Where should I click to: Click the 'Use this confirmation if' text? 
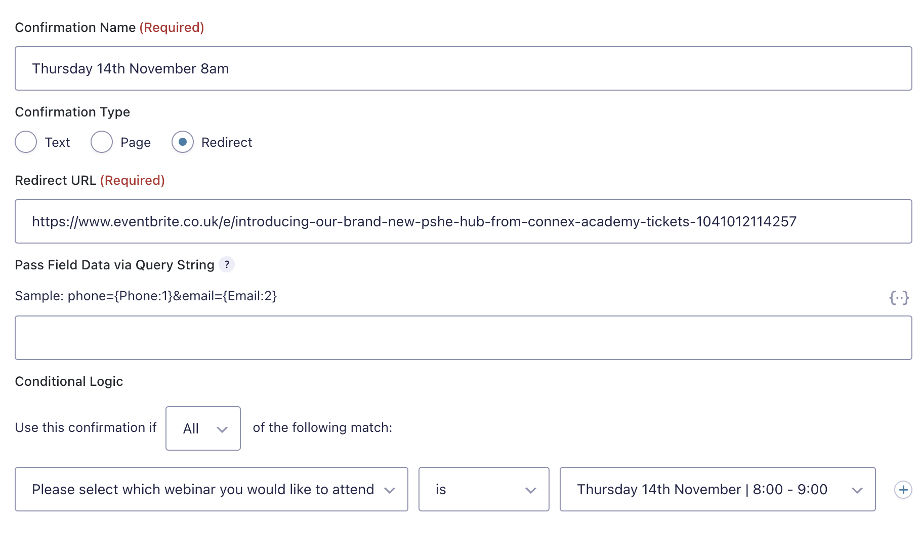pos(86,427)
